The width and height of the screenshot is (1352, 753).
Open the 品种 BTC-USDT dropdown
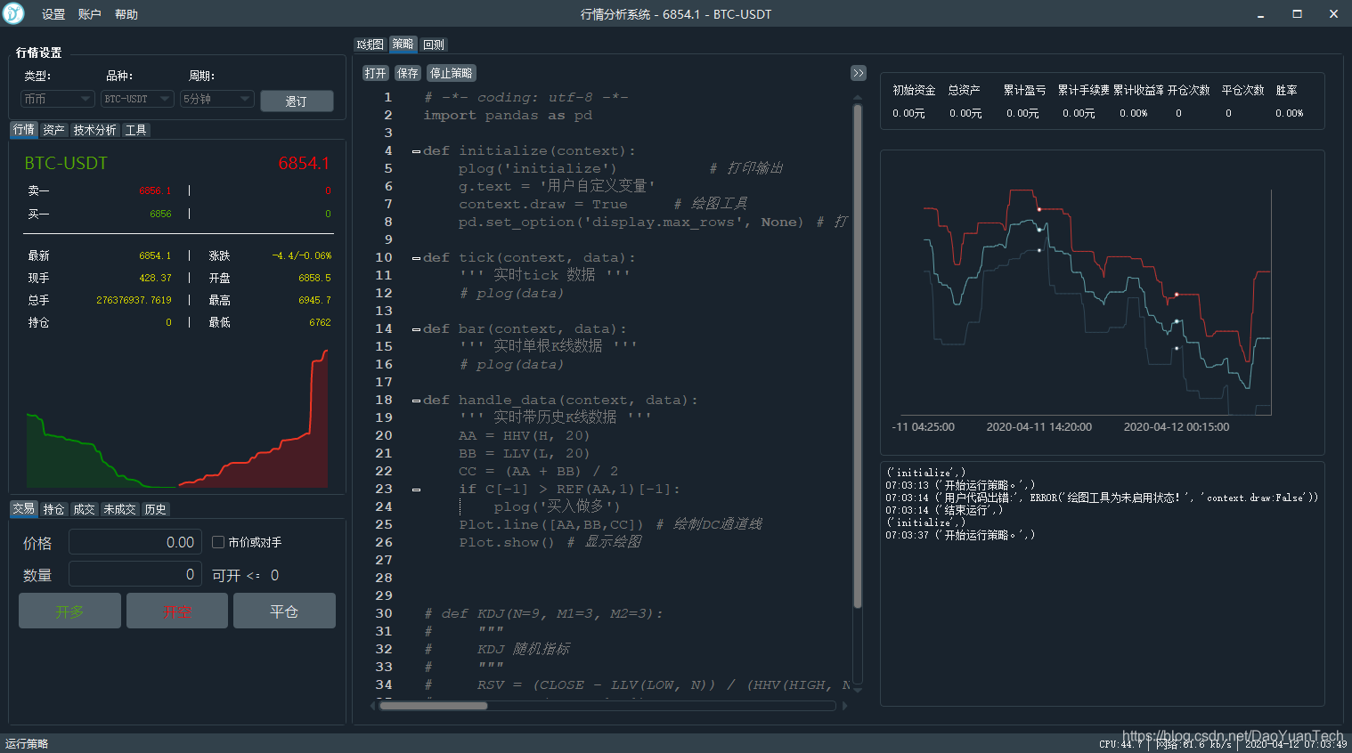coord(137,99)
